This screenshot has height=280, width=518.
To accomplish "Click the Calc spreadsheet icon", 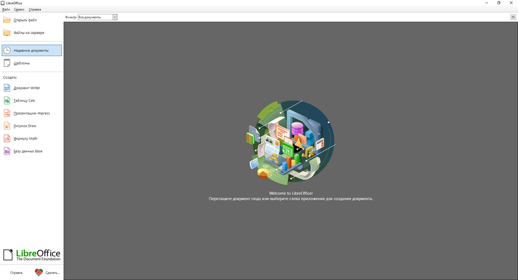I will pos(7,101).
